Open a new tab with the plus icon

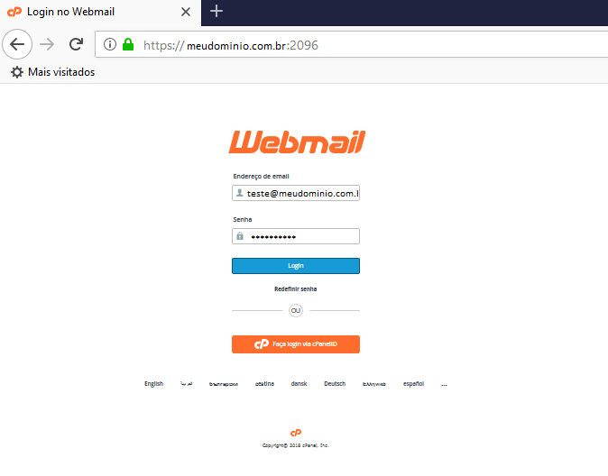216,11
